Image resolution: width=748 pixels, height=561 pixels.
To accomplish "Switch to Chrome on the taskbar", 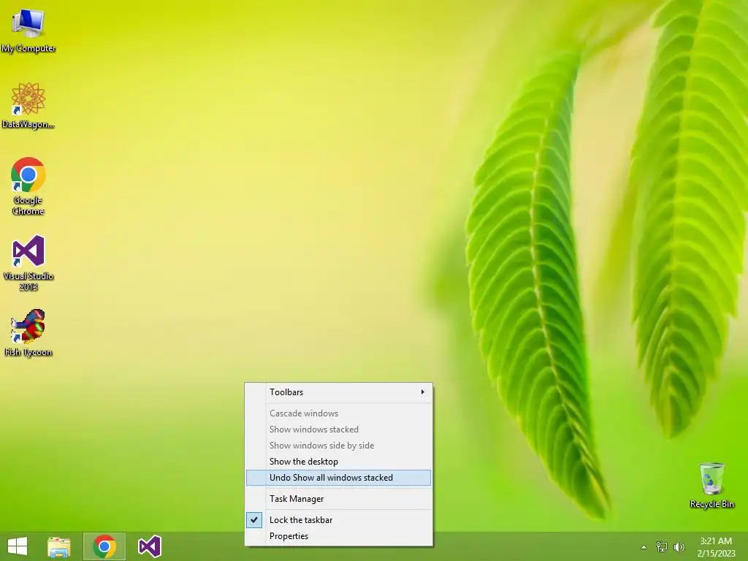I will pyautogui.click(x=104, y=546).
